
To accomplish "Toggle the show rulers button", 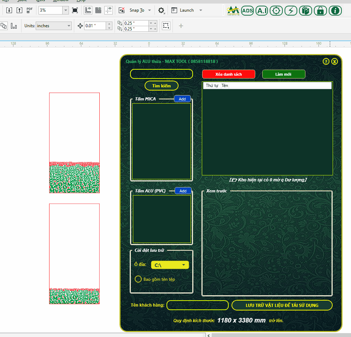I will (x=88, y=10).
